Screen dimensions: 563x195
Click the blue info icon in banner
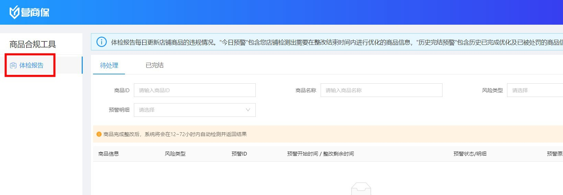[x=101, y=42]
